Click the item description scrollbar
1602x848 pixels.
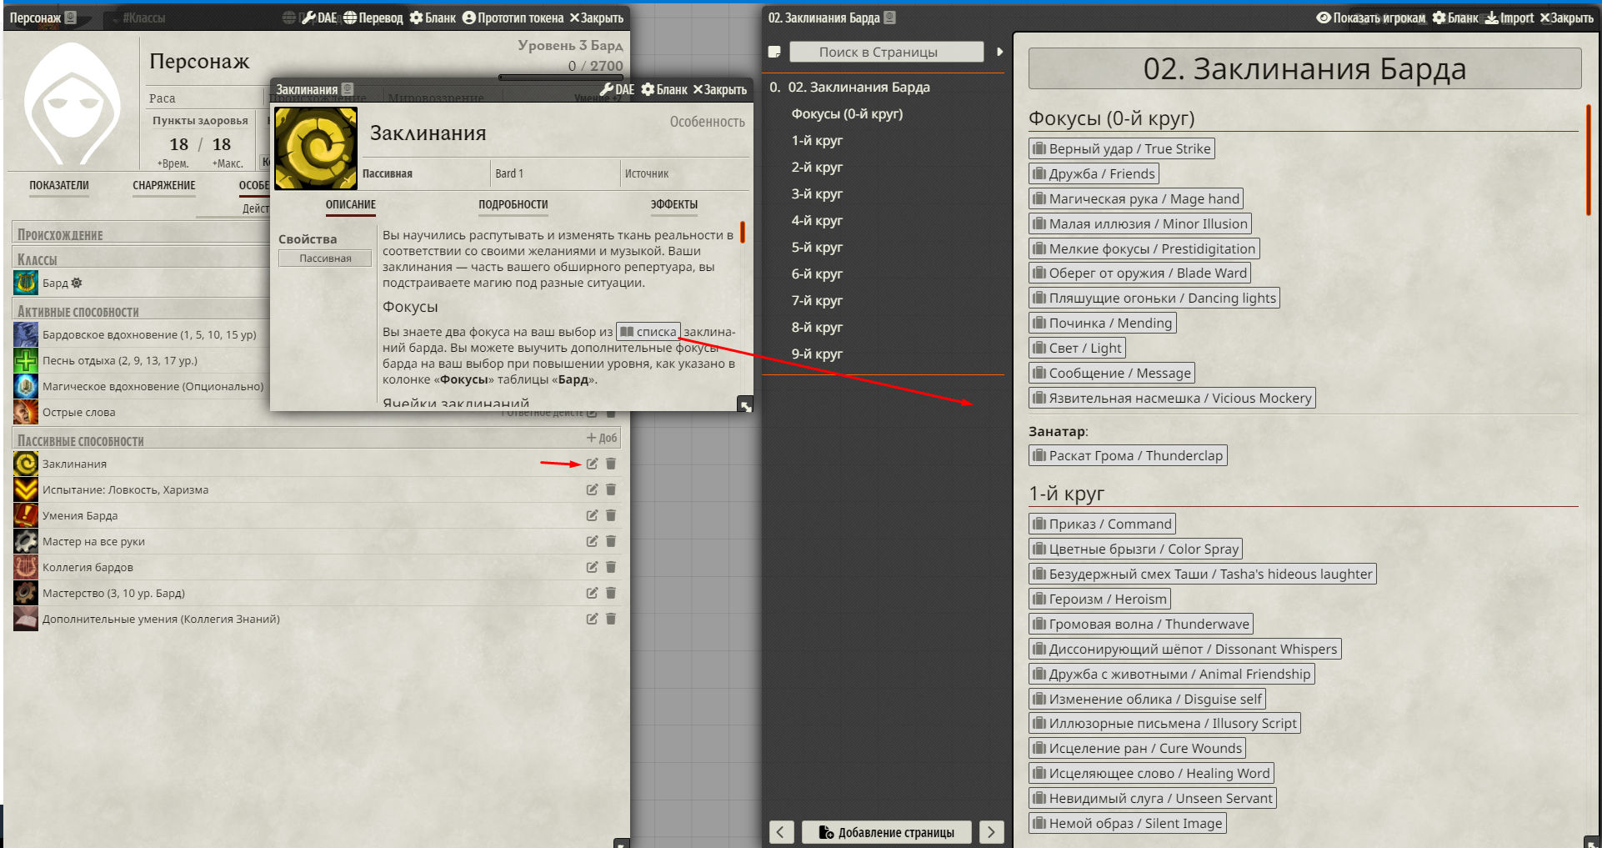pyautogui.click(x=742, y=232)
